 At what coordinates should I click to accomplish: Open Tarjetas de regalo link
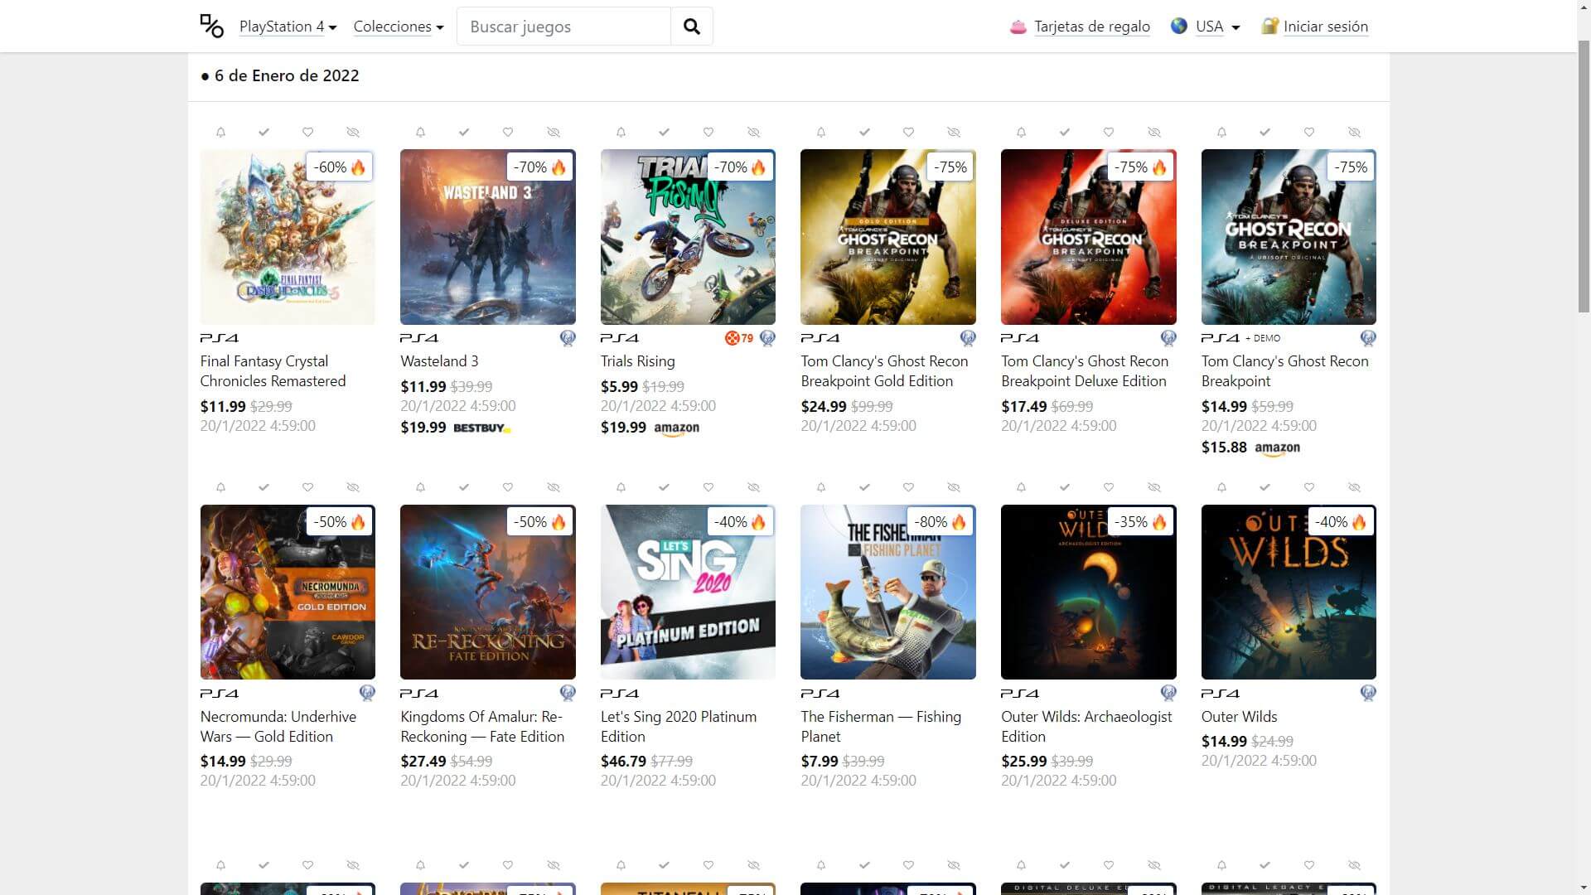tap(1091, 27)
